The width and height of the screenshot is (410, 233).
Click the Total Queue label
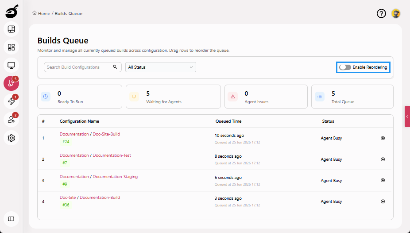coord(343,102)
